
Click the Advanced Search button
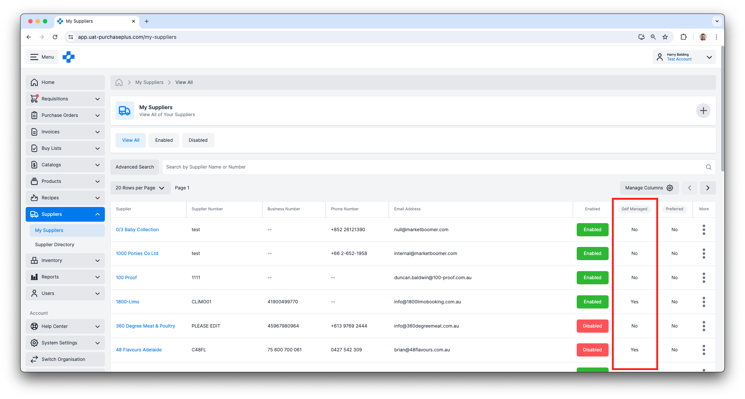coord(135,167)
